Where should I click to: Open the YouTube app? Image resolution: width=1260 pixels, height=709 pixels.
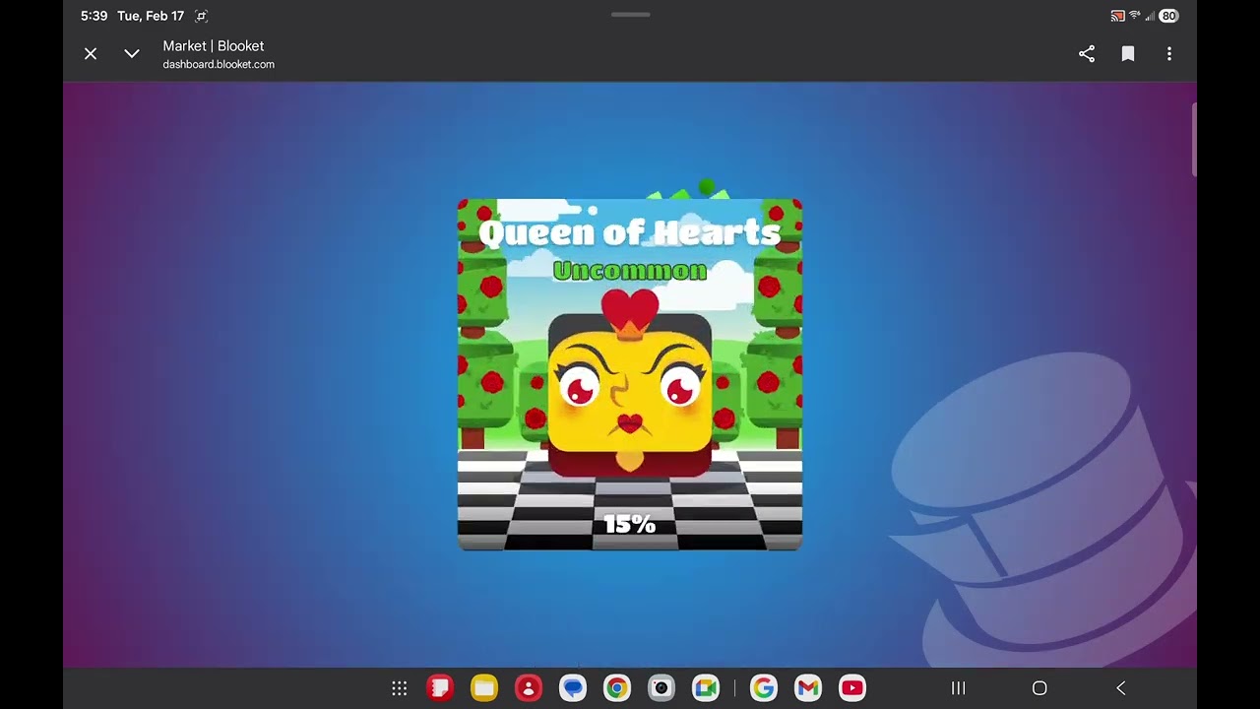point(852,688)
